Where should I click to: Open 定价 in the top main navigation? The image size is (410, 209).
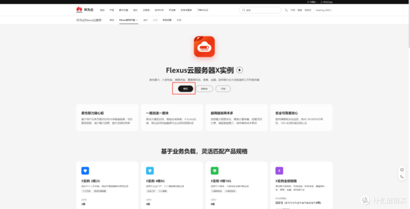click(135, 10)
